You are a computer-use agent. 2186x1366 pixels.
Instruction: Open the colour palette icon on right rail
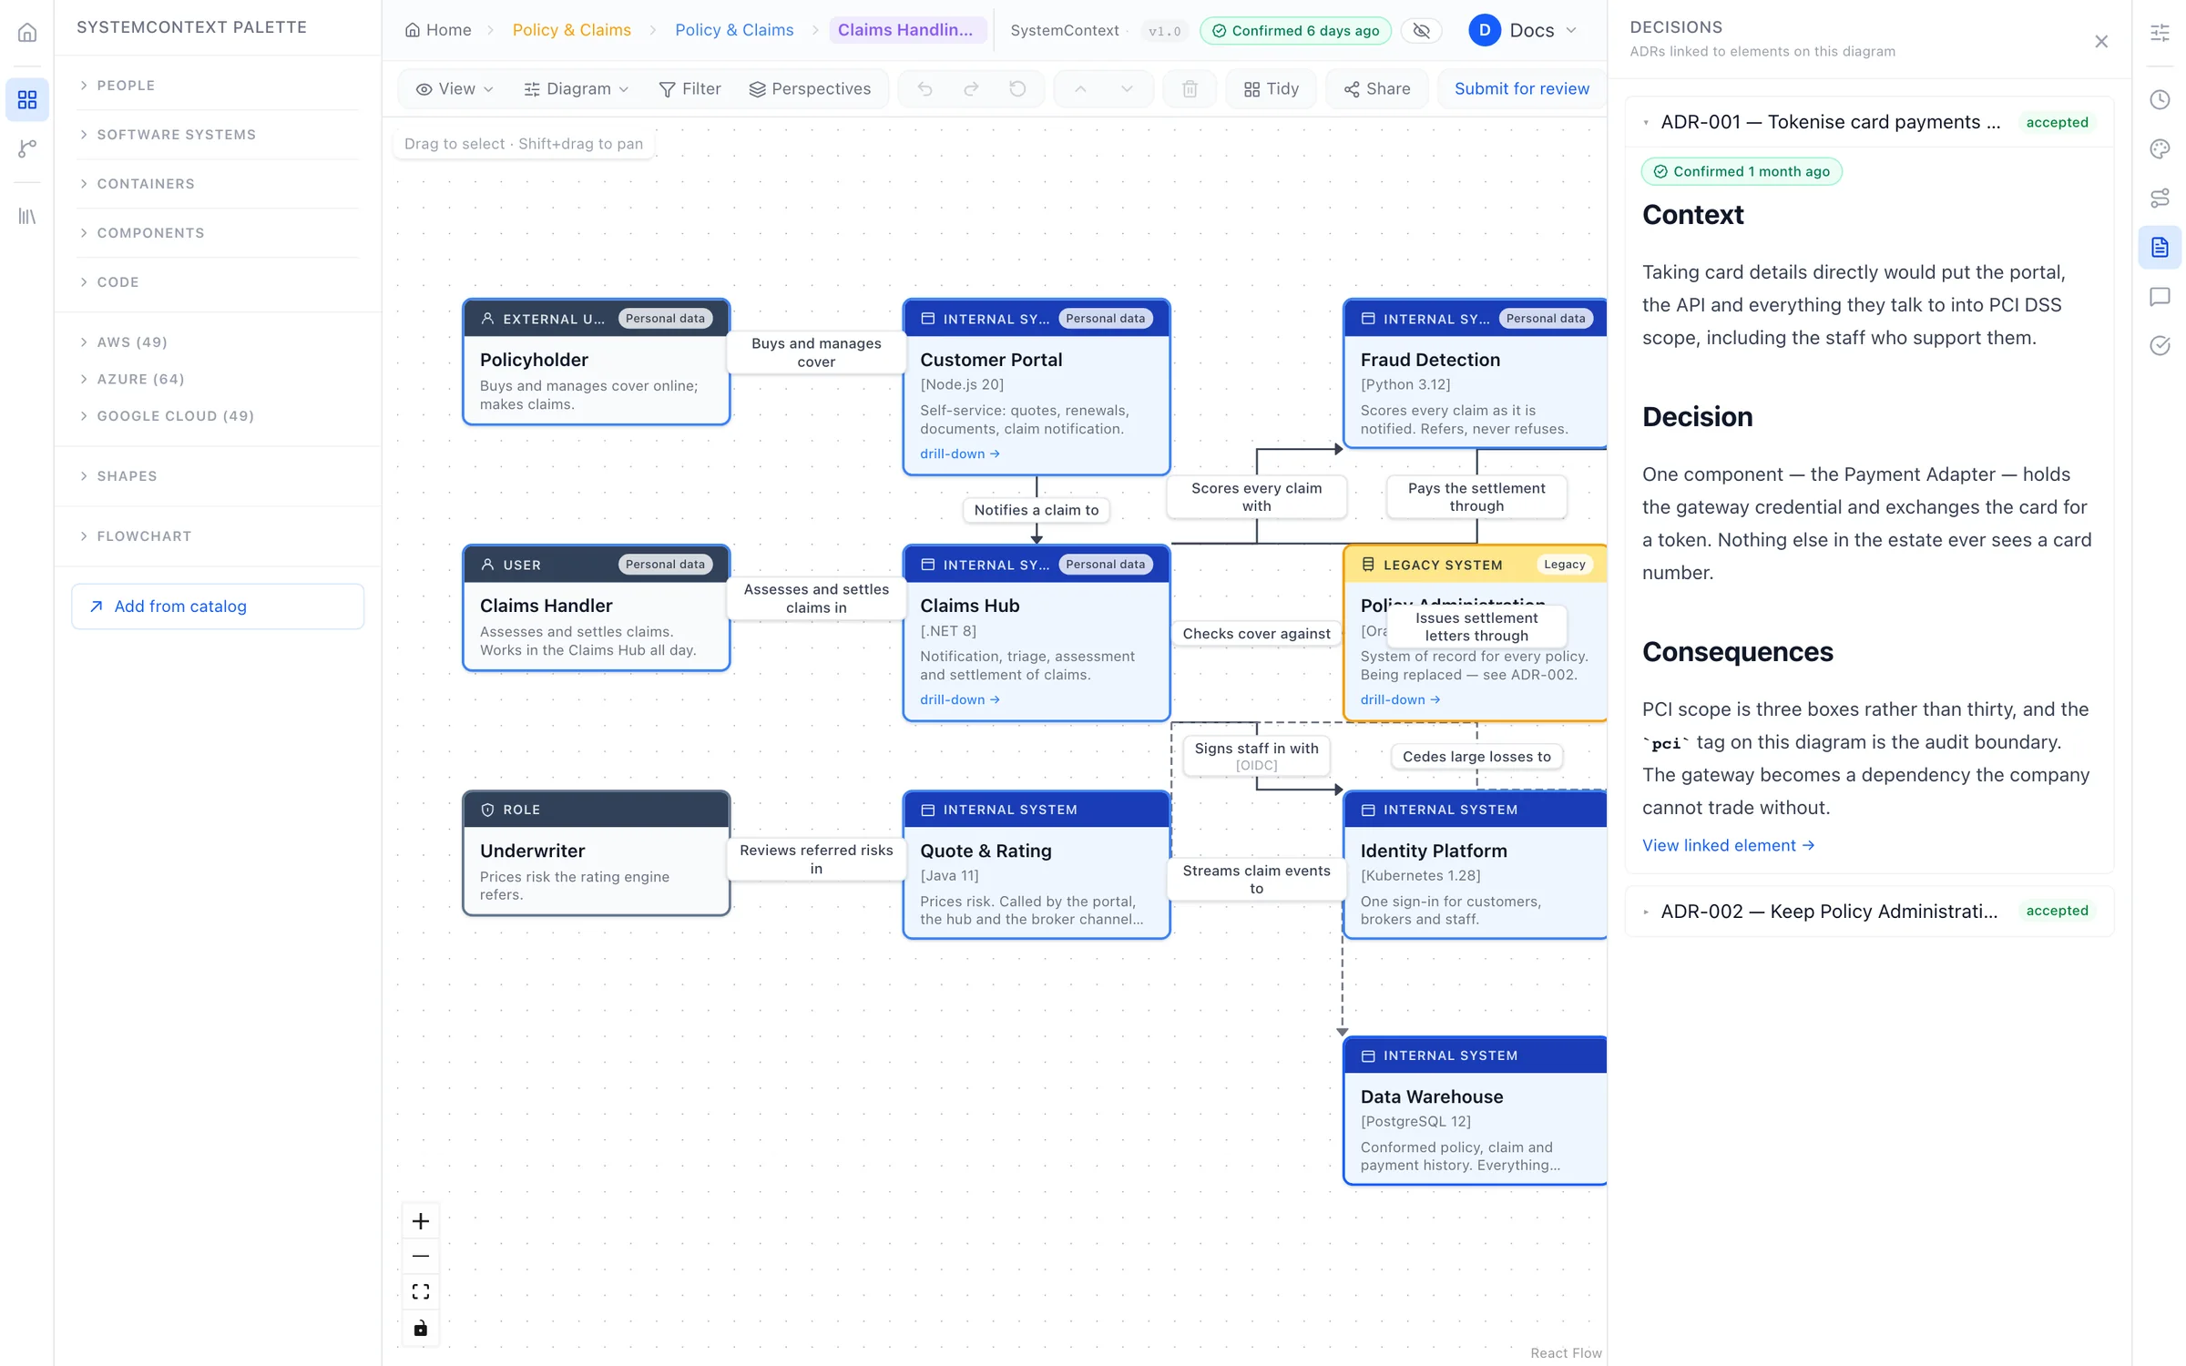pos(2160,148)
